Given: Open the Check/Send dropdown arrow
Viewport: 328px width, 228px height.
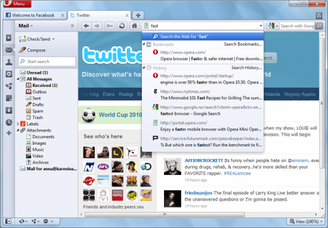Looking at the screenshot, I should click(x=53, y=39).
